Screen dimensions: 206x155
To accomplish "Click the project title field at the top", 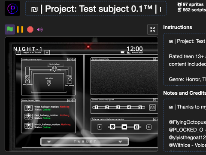I will [x=96, y=9].
